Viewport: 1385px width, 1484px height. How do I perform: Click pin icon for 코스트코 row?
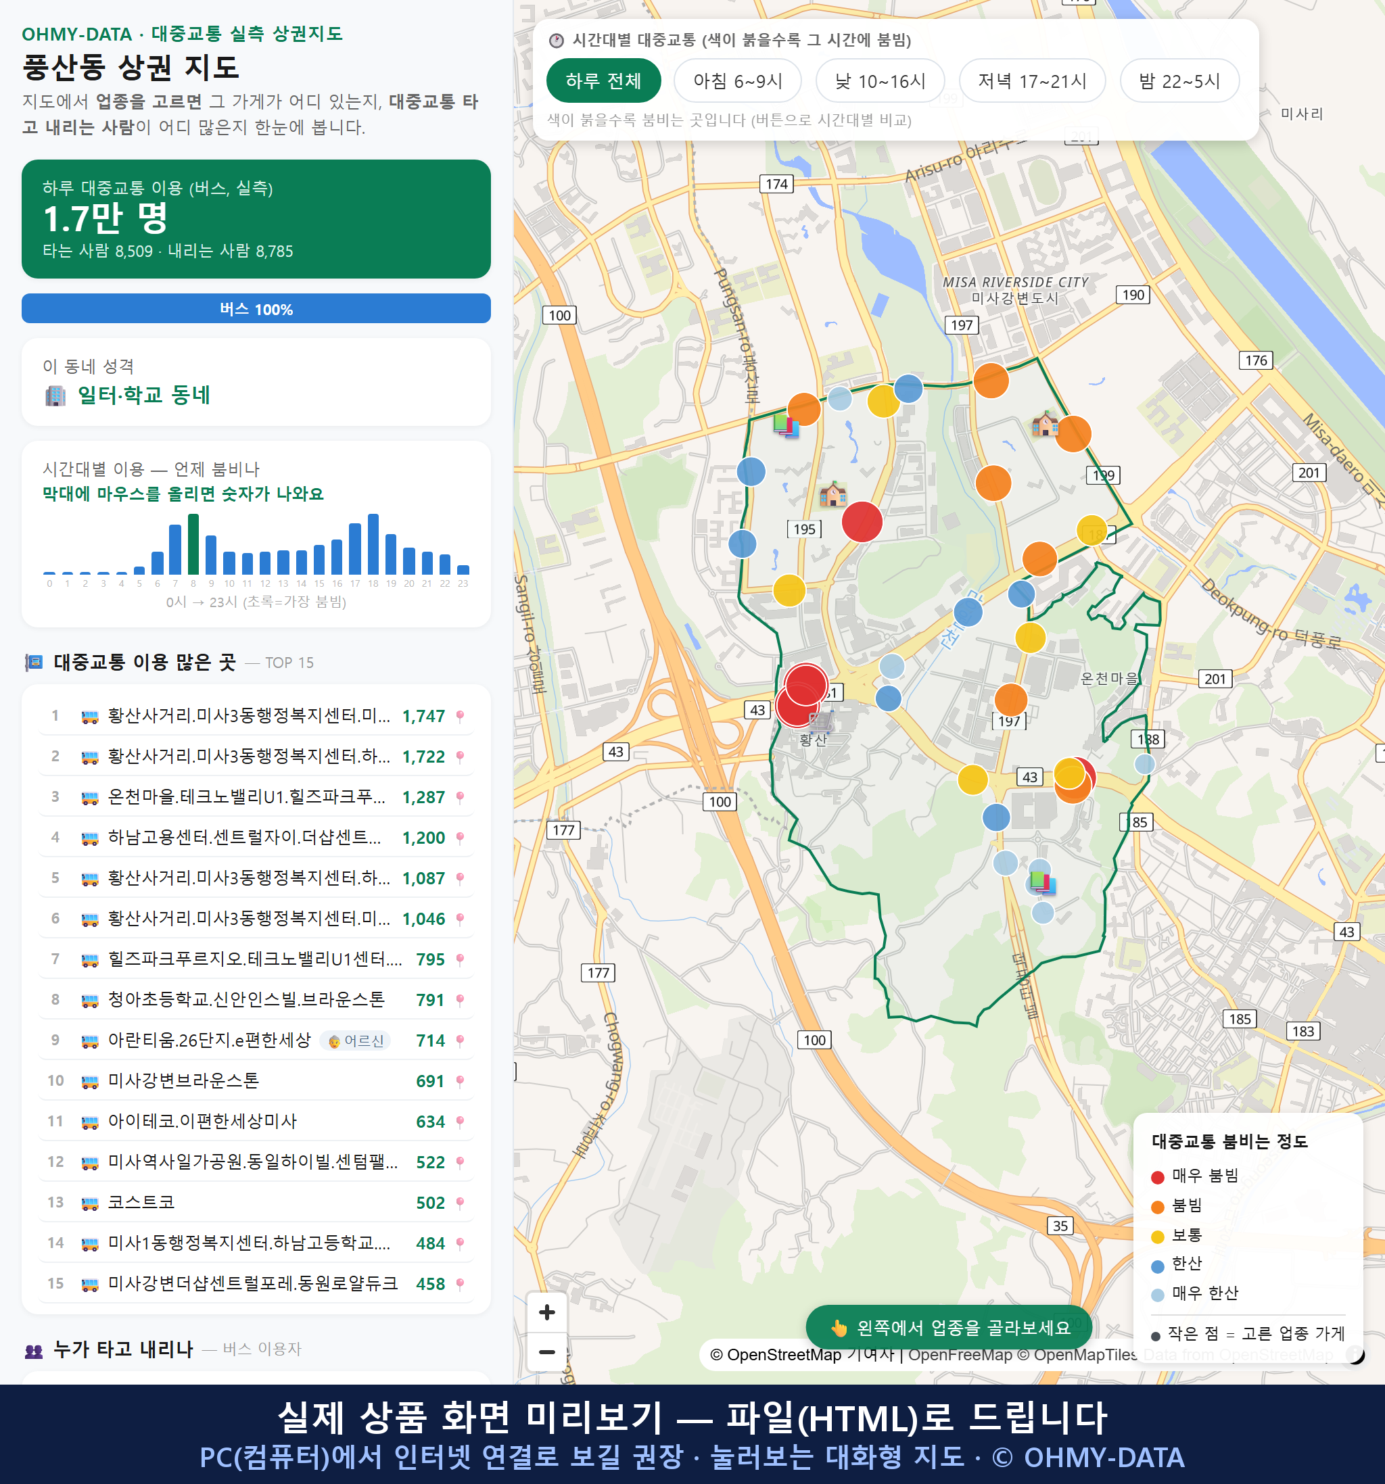tap(460, 1203)
